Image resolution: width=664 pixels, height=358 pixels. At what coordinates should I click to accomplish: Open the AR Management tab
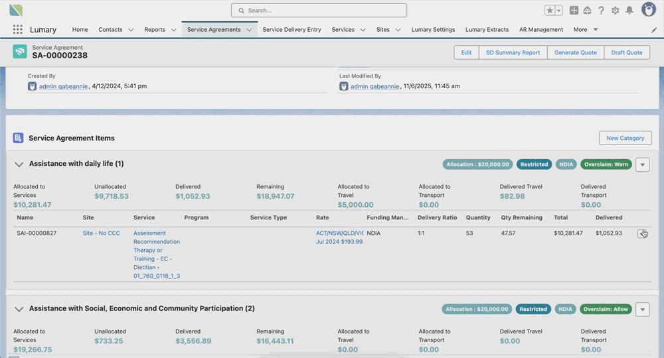tap(541, 30)
